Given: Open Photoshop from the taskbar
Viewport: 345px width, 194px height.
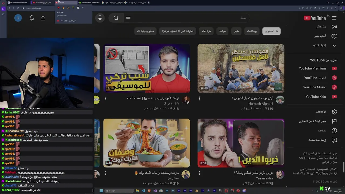Looking at the screenshot, I should coord(167,191).
